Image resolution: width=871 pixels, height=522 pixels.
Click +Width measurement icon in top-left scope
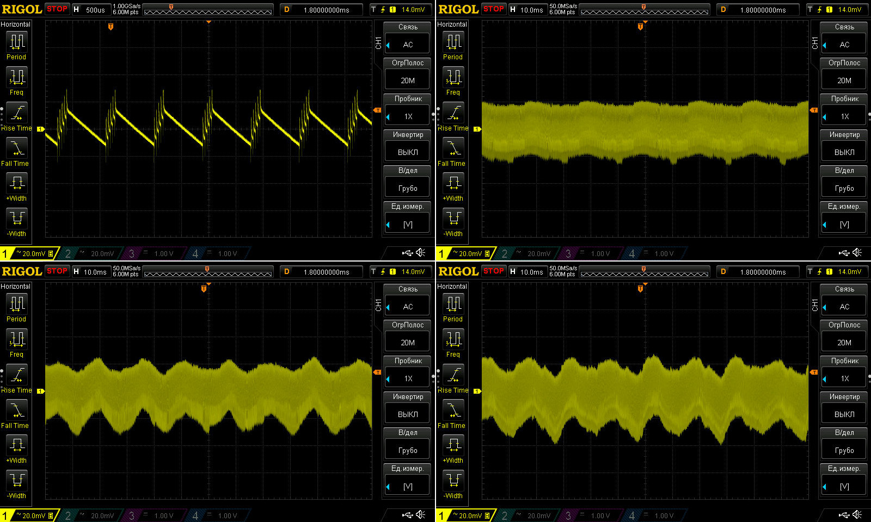[x=17, y=183]
